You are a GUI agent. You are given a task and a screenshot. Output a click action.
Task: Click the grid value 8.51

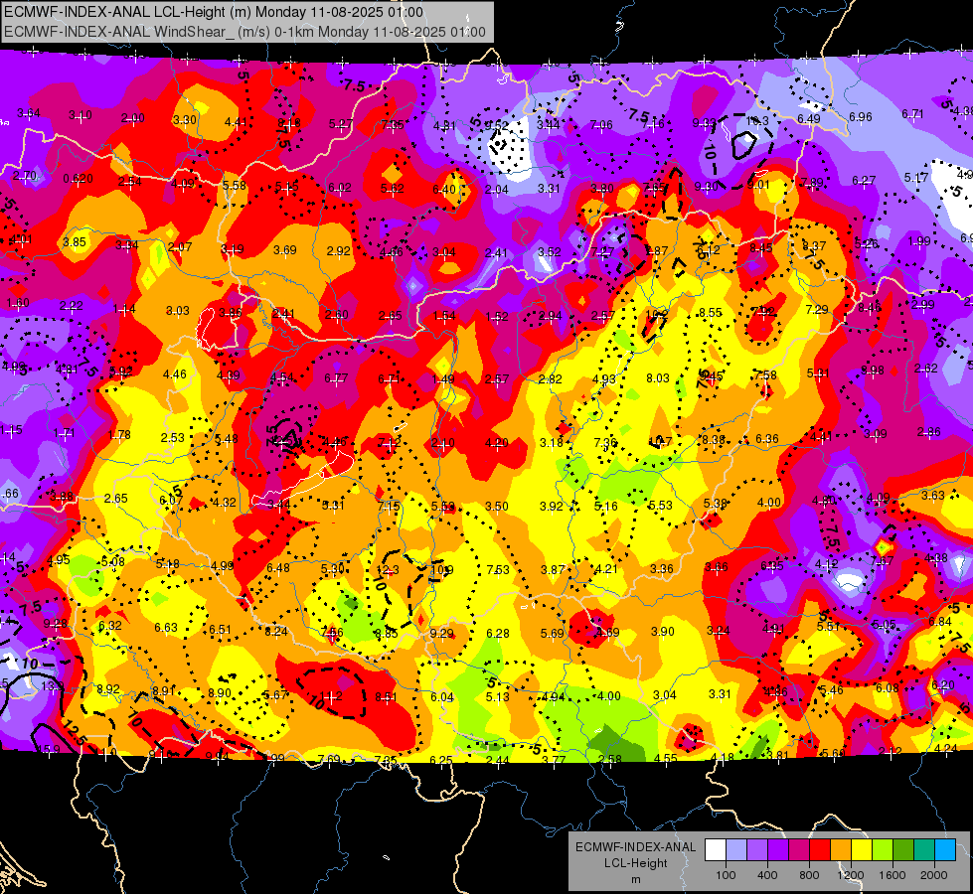pos(386,696)
